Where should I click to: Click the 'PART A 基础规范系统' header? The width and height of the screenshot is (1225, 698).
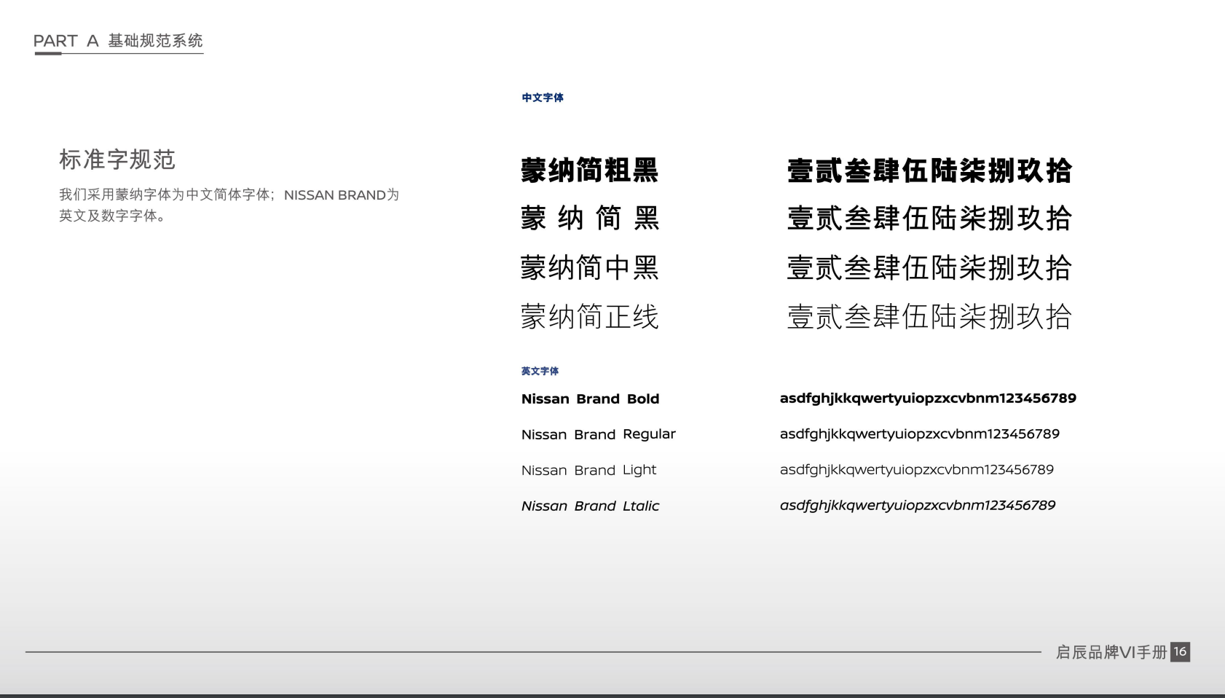point(118,41)
